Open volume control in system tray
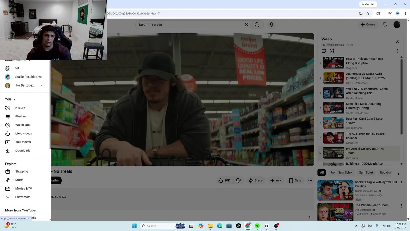The width and height of the screenshot is (410, 231). [389, 226]
